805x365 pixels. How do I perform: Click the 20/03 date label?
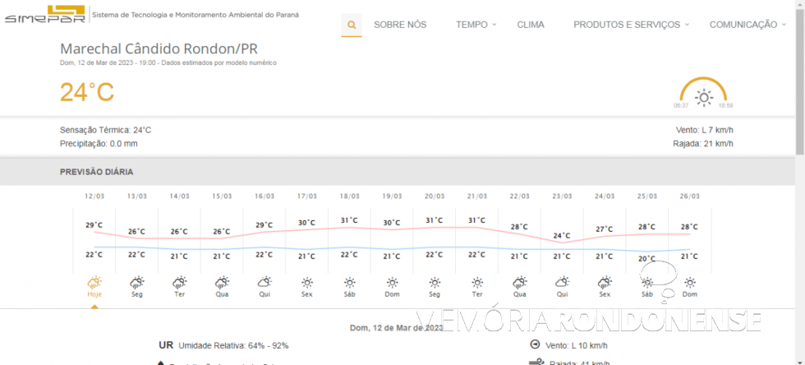pos(435,196)
